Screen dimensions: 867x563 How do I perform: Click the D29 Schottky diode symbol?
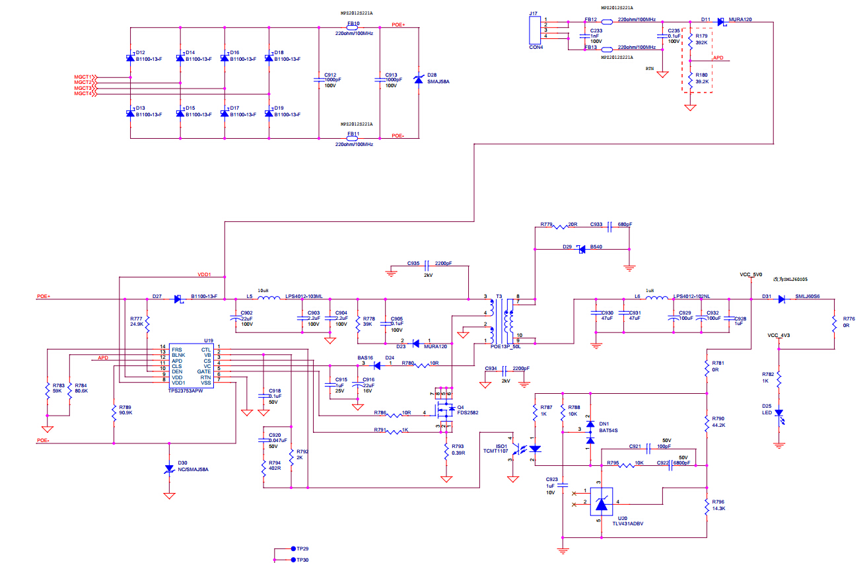pyautogui.click(x=580, y=249)
